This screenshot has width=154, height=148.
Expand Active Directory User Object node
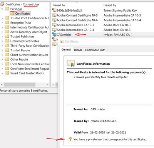[2, 32]
